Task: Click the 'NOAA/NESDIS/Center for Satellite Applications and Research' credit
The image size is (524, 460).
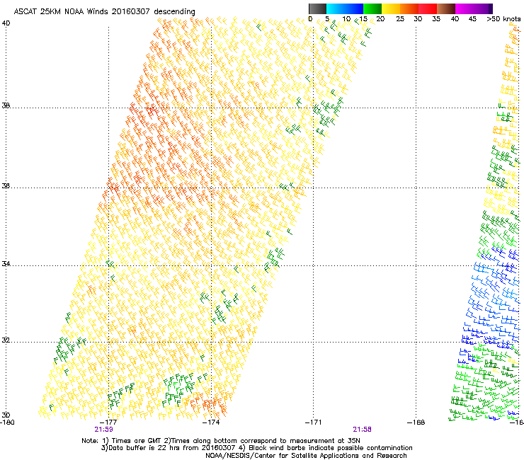Action: pos(306,456)
